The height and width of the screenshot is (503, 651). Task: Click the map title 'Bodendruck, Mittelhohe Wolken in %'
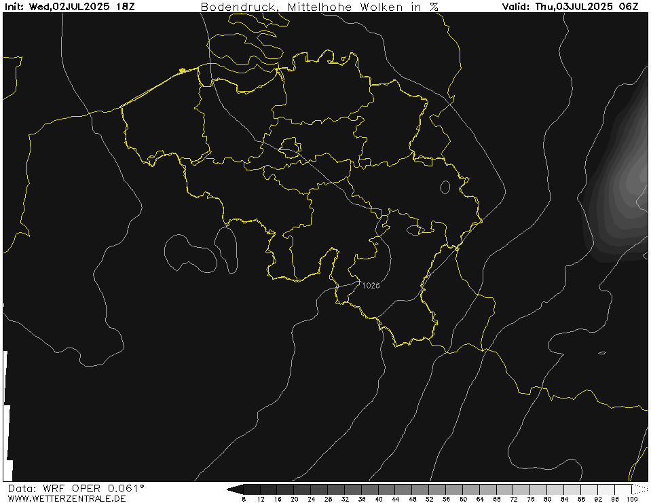click(x=320, y=7)
